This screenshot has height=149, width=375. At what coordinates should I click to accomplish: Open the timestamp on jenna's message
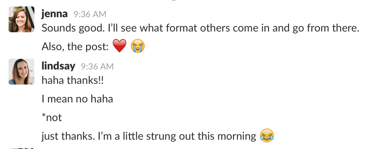tap(90, 14)
